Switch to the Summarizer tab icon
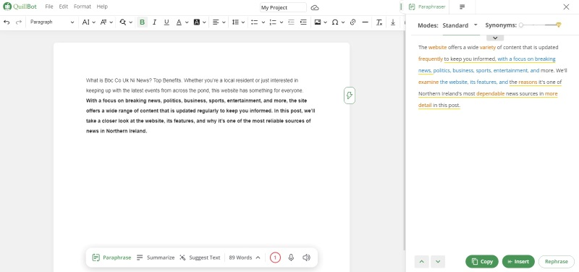This screenshot has width=579, height=272. click(462, 7)
